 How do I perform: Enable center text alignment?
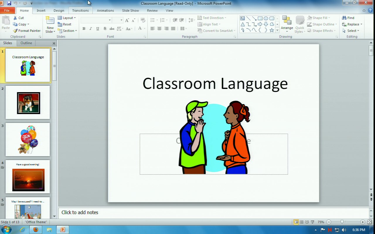159,29
